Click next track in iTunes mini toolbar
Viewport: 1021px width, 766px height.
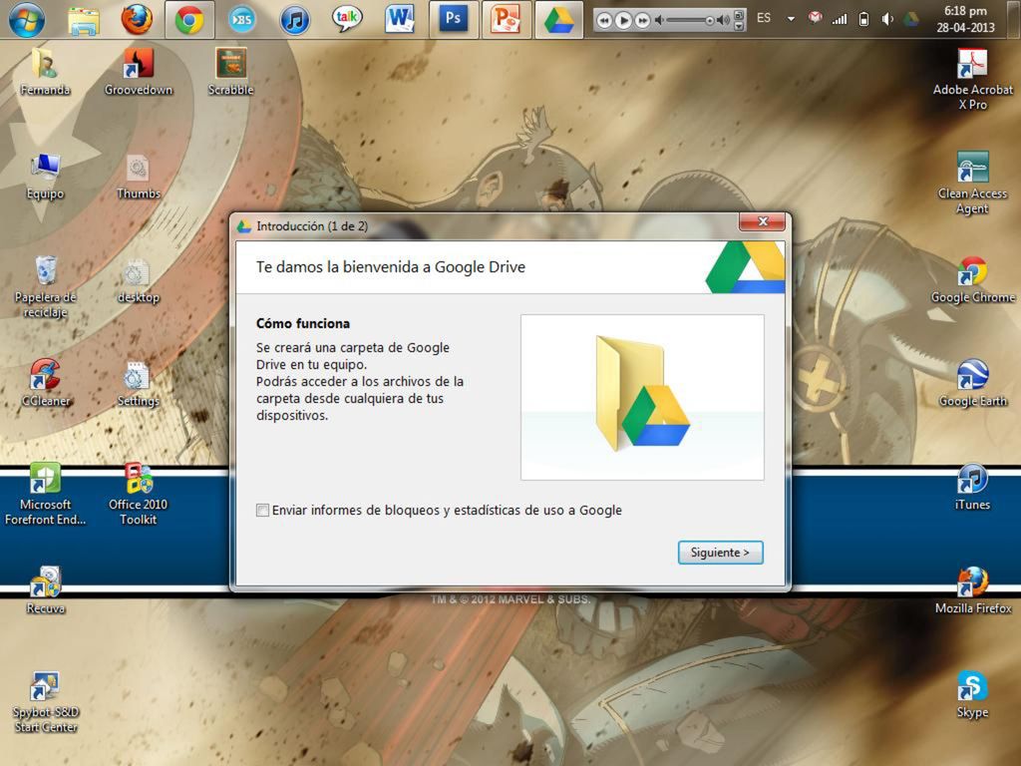point(642,21)
